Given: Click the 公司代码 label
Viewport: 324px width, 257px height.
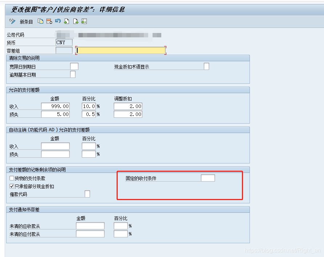Looking at the screenshot, I should [16, 35].
